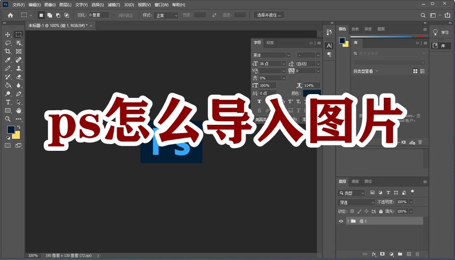Open the (自动) leading dropdown
Screen dimensions: 455x260
(x=308, y=63)
